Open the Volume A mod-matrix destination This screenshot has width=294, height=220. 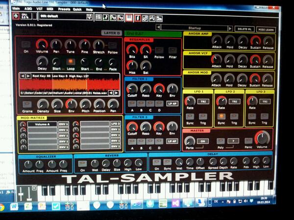(42, 124)
